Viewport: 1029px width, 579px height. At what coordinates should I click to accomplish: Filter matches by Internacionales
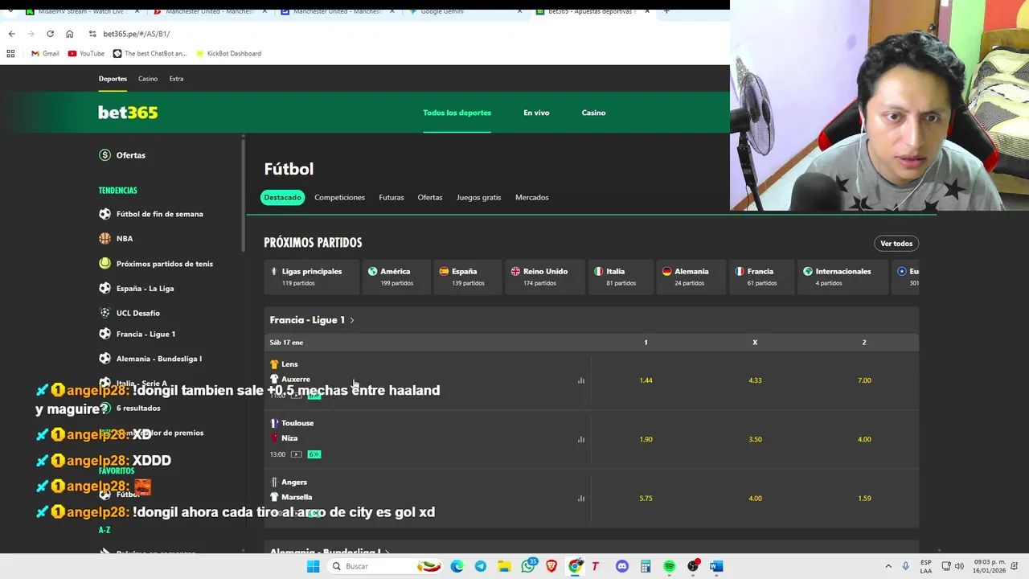click(x=843, y=277)
